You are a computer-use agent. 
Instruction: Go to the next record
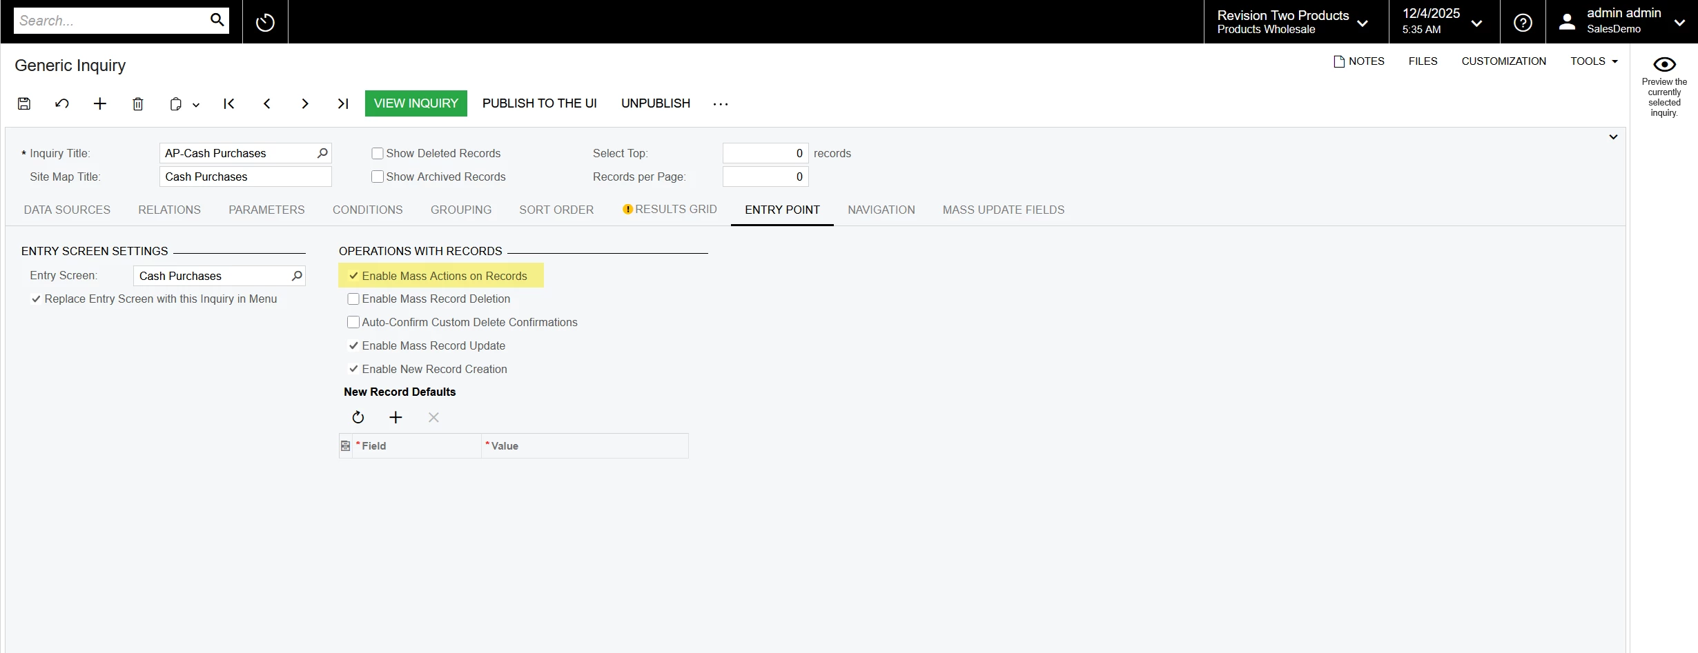(305, 103)
